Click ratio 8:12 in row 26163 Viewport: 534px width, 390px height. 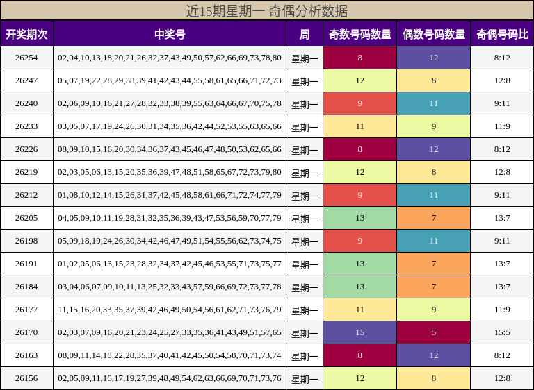[x=502, y=355]
